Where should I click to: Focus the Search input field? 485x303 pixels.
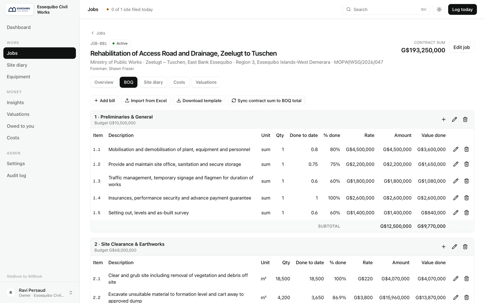point(386,9)
